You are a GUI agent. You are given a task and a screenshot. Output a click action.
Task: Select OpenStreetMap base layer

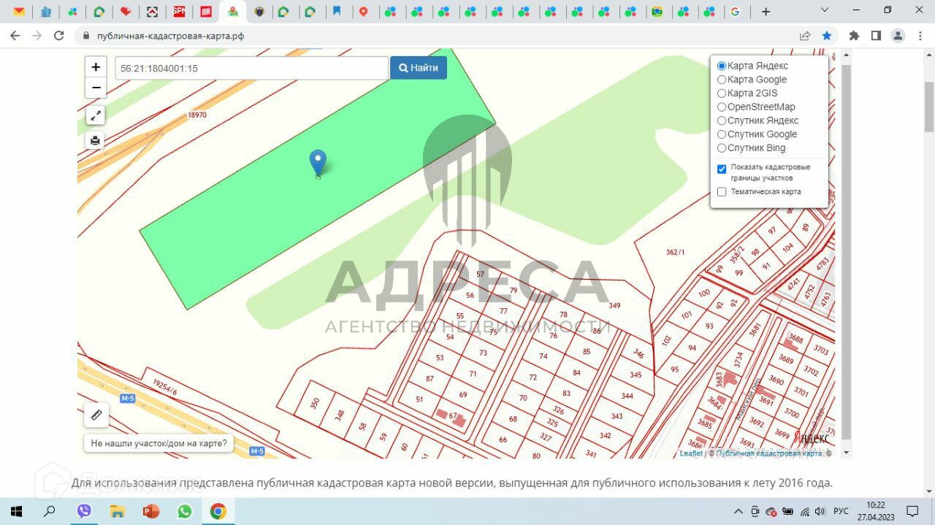pyautogui.click(x=722, y=107)
